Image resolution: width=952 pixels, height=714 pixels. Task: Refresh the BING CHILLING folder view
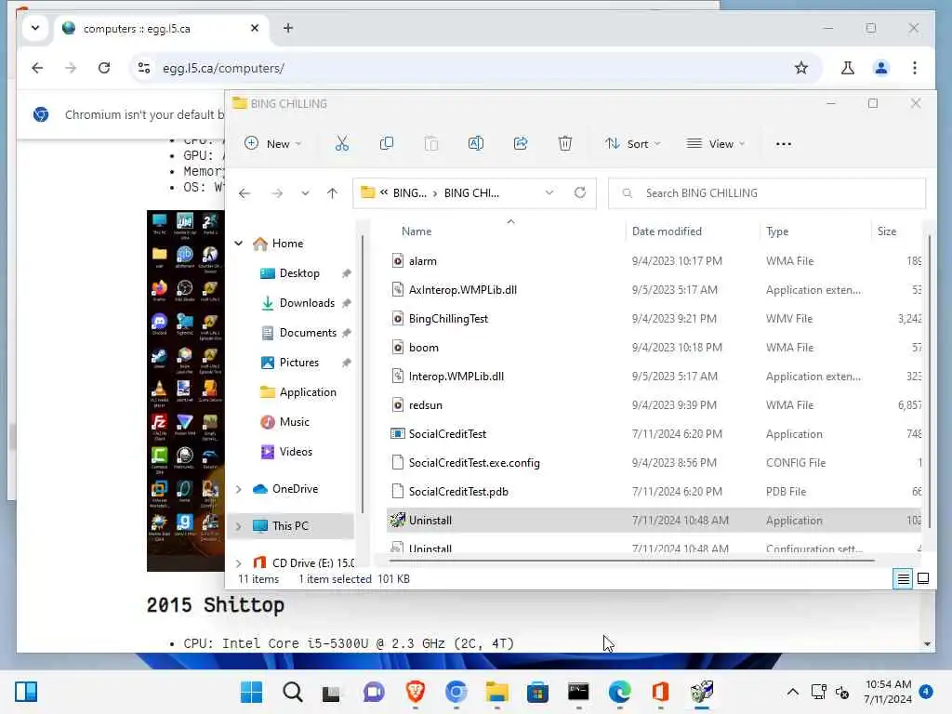pyautogui.click(x=580, y=193)
